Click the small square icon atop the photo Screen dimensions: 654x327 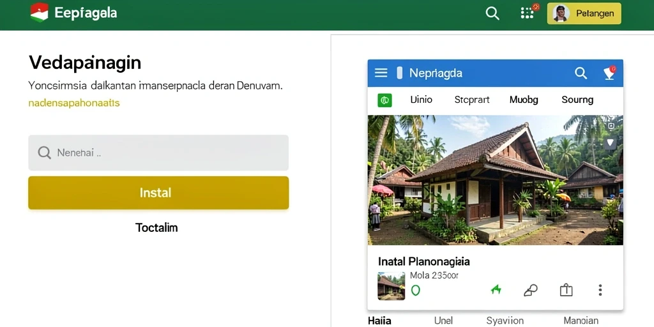click(x=611, y=126)
